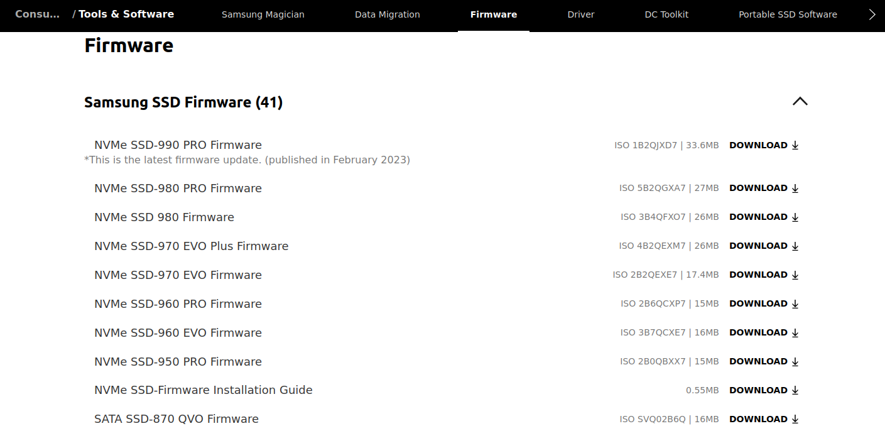Viewport: 885px width, 431px height.
Task: Go to the Driver tab
Action: click(581, 14)
